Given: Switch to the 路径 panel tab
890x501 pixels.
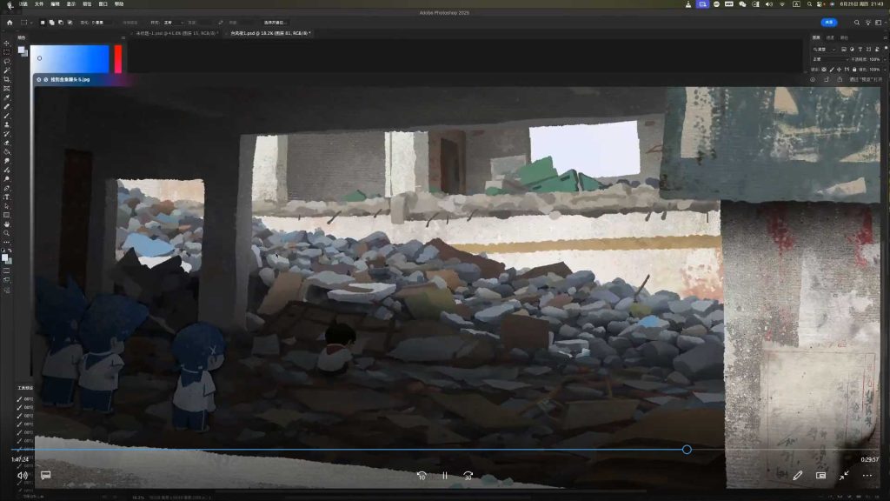Looking at the screenshot, I should pyautogui.click(x=844, y=37).
